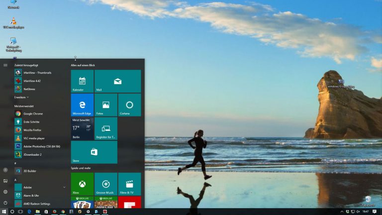The width and height of the screenshot is (382, 215).
Task: Open the Action Center notification icon
Action: click(375, 212)
